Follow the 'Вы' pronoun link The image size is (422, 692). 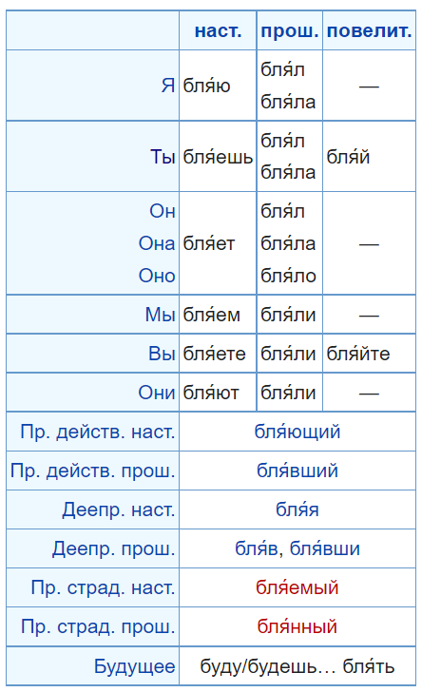point(162,354)
